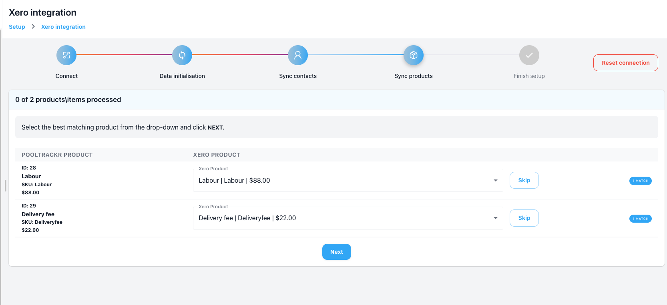Click the 'SKU: Labour' text

pyautogui.click(x=37, y=185)
